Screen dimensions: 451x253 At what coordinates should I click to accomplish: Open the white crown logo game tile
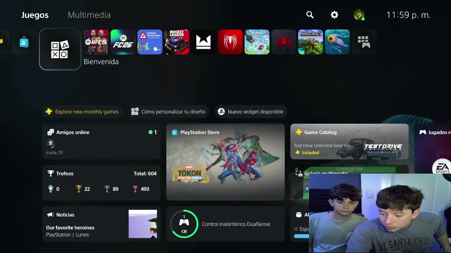click(203, 42)
